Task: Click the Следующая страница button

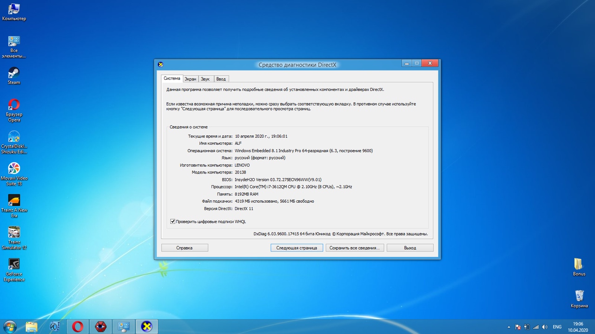Action: (x=297, y=248)
